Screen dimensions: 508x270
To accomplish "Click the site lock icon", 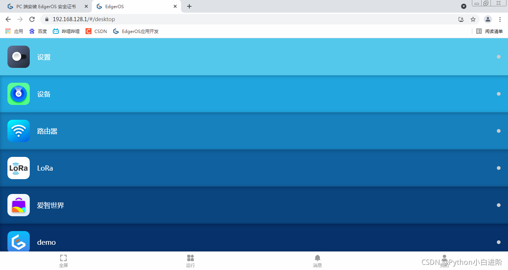I will point(47,19).
